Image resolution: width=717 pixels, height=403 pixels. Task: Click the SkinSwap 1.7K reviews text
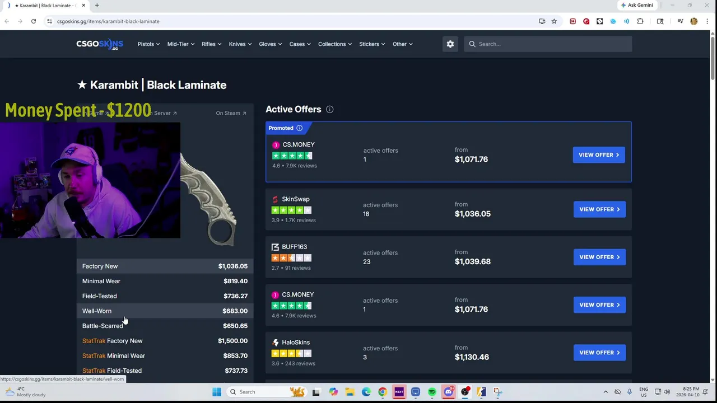[x=294, y=221]
